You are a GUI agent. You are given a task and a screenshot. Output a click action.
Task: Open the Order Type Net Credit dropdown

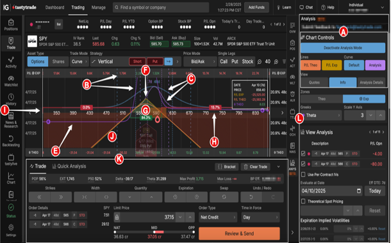click(x=218, y=217)
